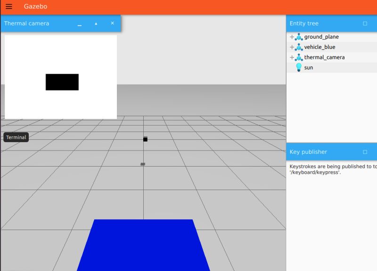The image size is (377, 271).
Task: Expand the ground_plane tree node
Action: [292, 37]
